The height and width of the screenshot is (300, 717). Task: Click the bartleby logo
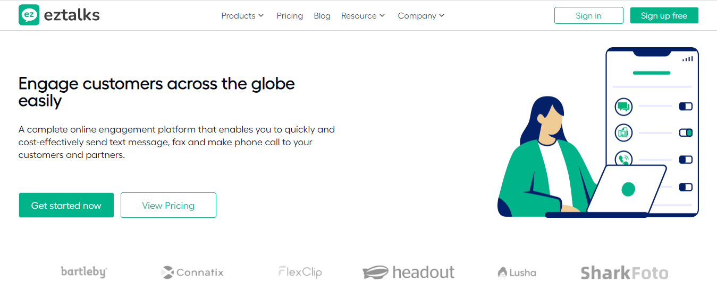(84, 272)
